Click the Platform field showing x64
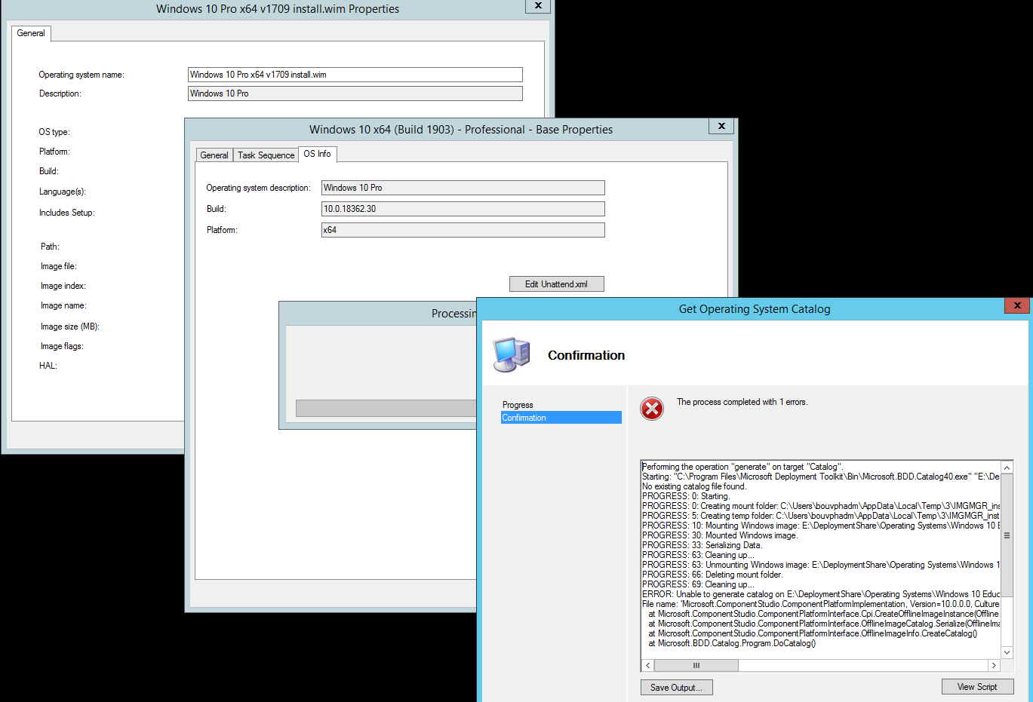This screenshot has height=702, width=1033. pyautogui.click(x=463, y=229)
